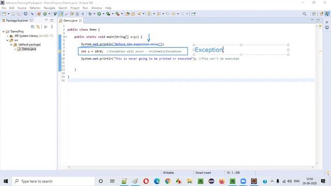Viewport: 331px width, 186px height.
Task: Open the Task View taskbar icon
Action: pyautogui.click(x=112, y=181)
